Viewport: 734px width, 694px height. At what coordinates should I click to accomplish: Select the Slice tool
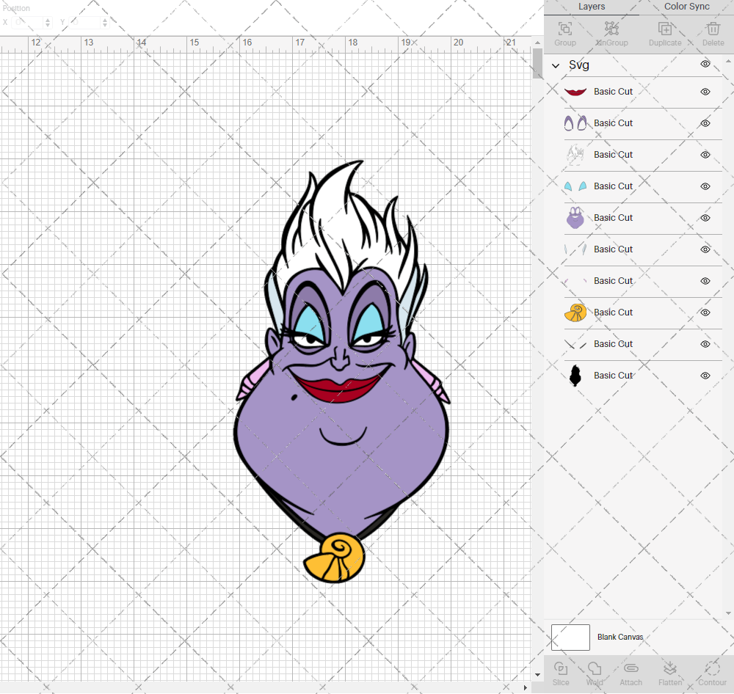coord(560,668)
